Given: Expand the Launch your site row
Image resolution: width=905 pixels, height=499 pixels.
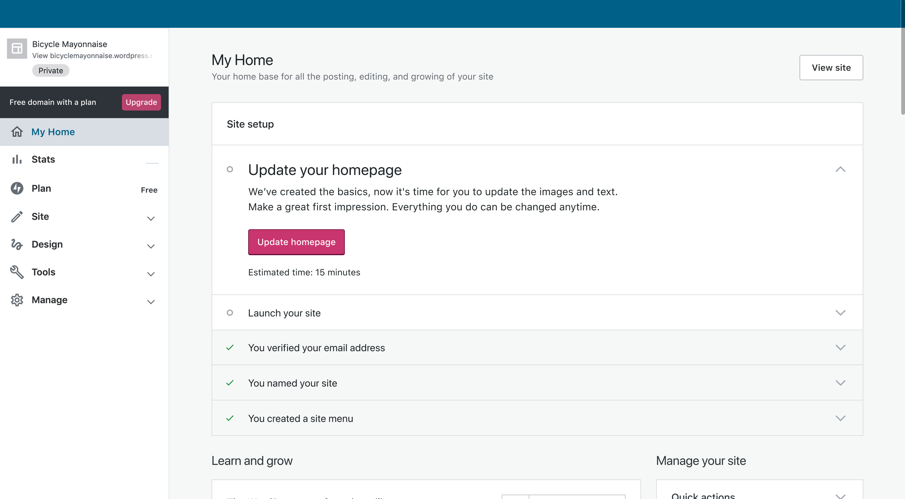Looking at the screenshot, I should point(840,313).
